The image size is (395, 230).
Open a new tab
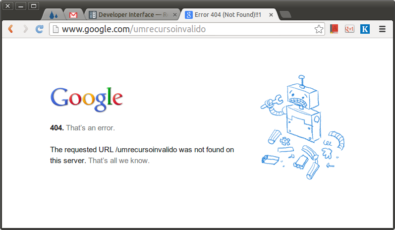pos(285,14)
